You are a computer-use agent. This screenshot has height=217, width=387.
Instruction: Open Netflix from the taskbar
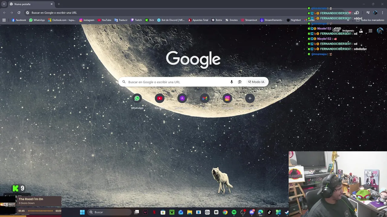(x=154, y=212)
